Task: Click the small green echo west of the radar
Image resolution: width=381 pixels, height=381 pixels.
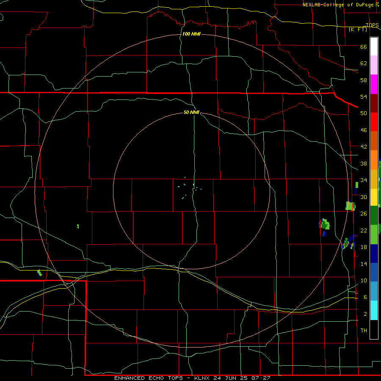Action: (x=78, y=226)
